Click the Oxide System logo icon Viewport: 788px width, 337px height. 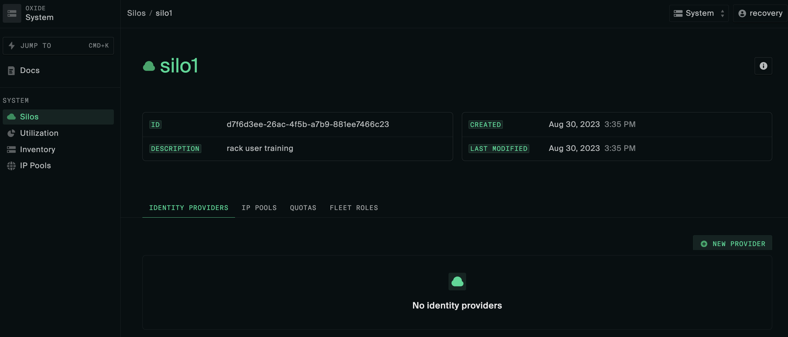pos(12,14)
